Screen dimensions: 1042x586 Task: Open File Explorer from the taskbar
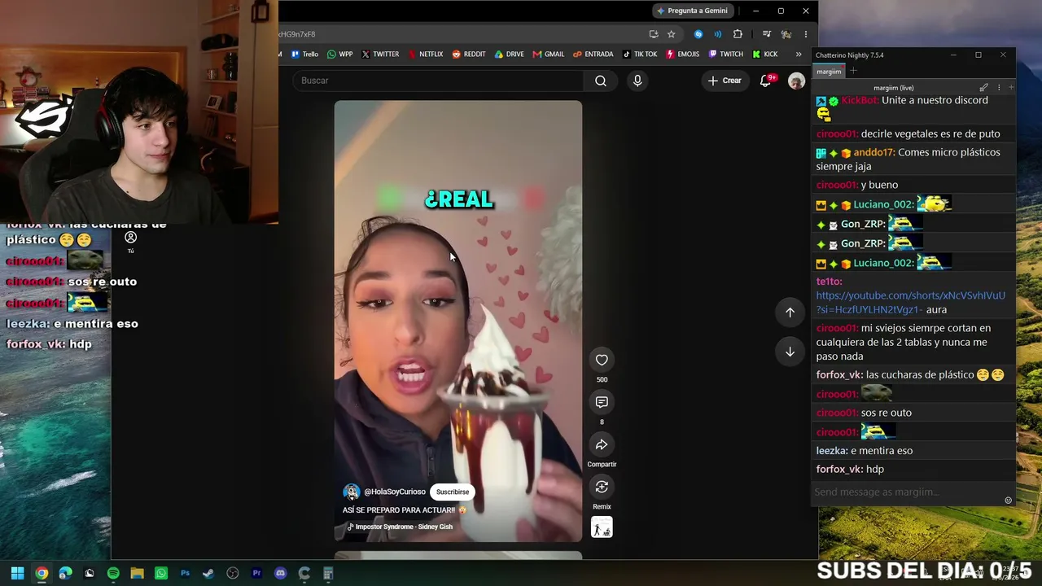coord(137,573)
